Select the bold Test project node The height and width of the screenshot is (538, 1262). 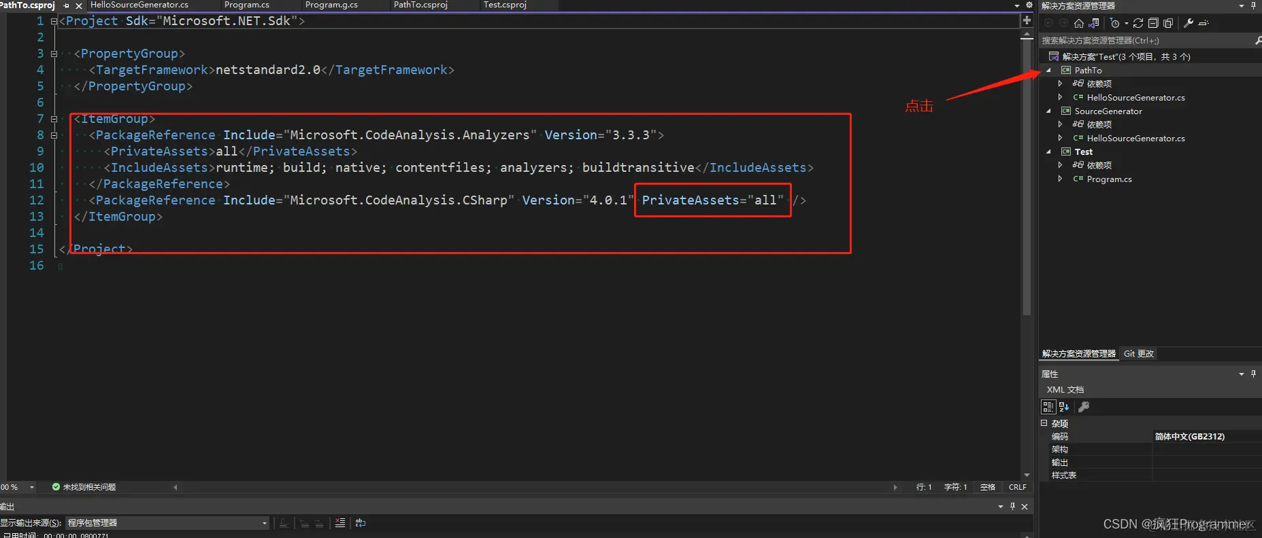[x=1083, y=151]
